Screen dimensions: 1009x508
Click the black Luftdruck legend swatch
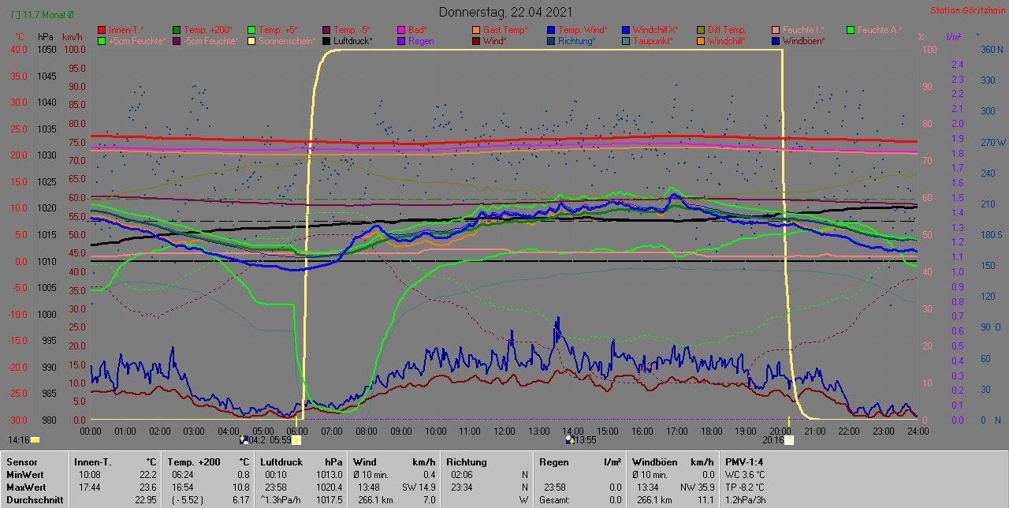pos(326,41)
